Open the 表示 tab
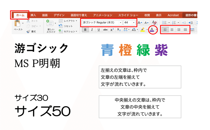The image size is (210, 130). (159, 15)
